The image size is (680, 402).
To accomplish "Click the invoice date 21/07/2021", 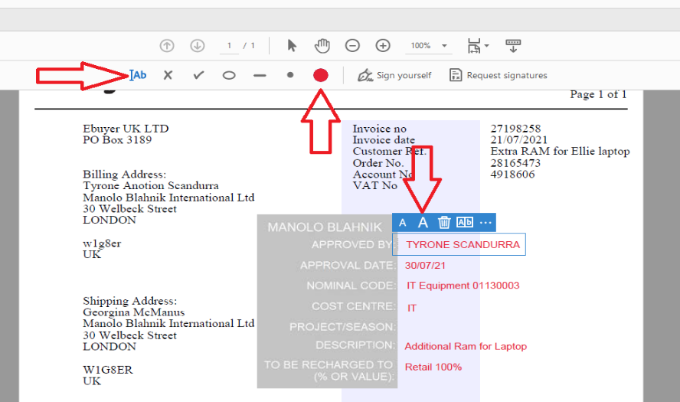I will click(x=518, y=140).
